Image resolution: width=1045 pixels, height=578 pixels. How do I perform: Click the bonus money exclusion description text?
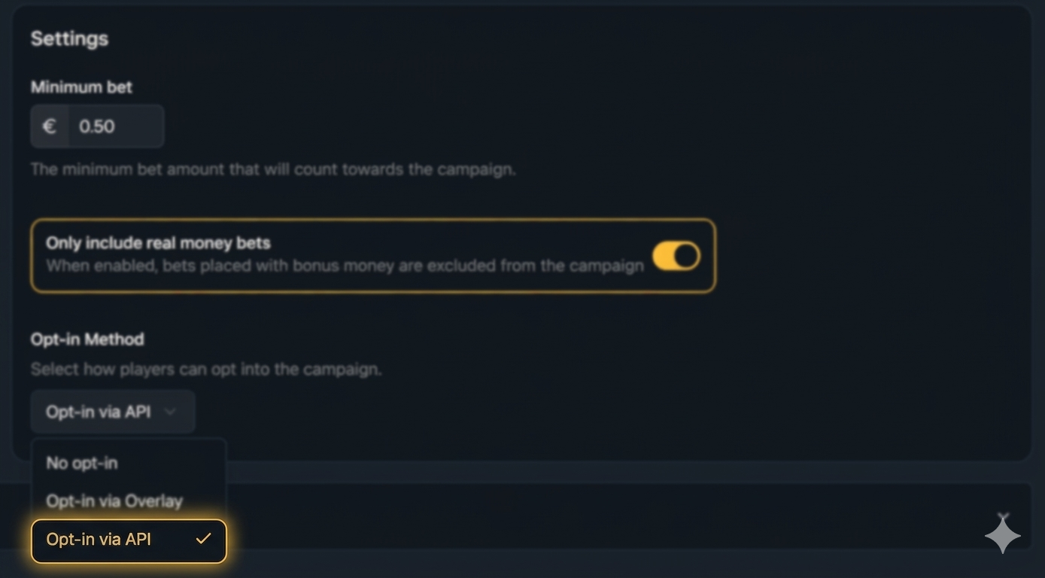pyautogui.click(x=345, y=266)
